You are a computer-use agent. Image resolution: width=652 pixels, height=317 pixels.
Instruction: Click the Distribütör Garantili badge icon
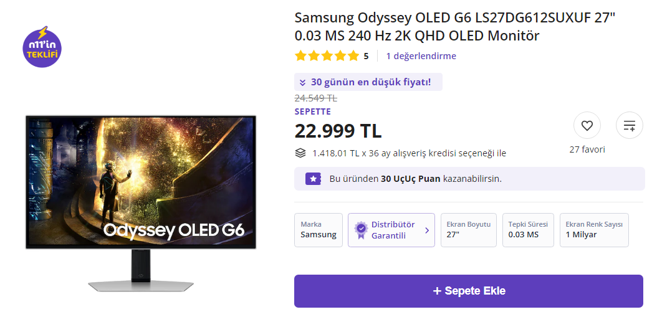coord(360,230)
